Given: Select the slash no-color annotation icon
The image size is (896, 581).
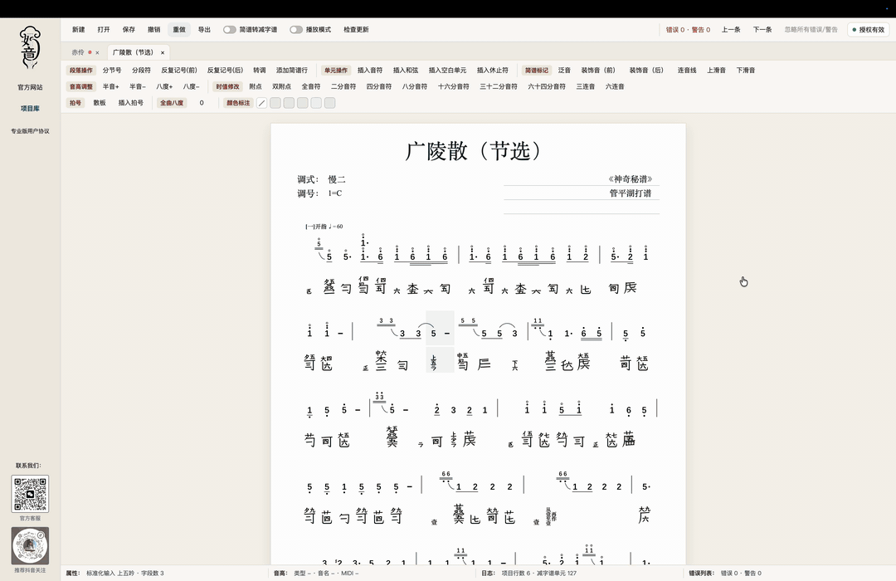Looking at the screenshot, I should pos(261,103).
